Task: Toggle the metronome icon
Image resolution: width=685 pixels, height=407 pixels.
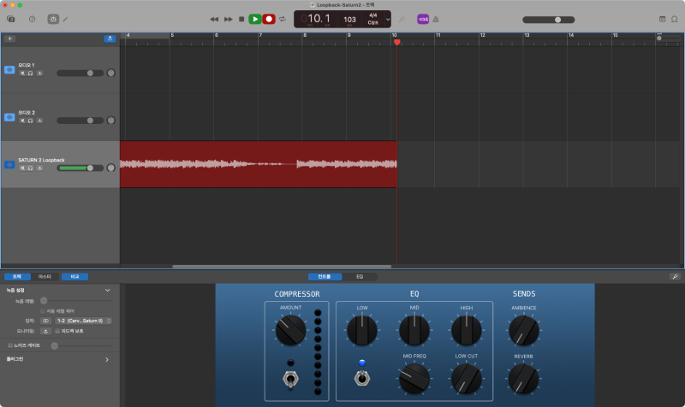Action: tap(436, 19)
